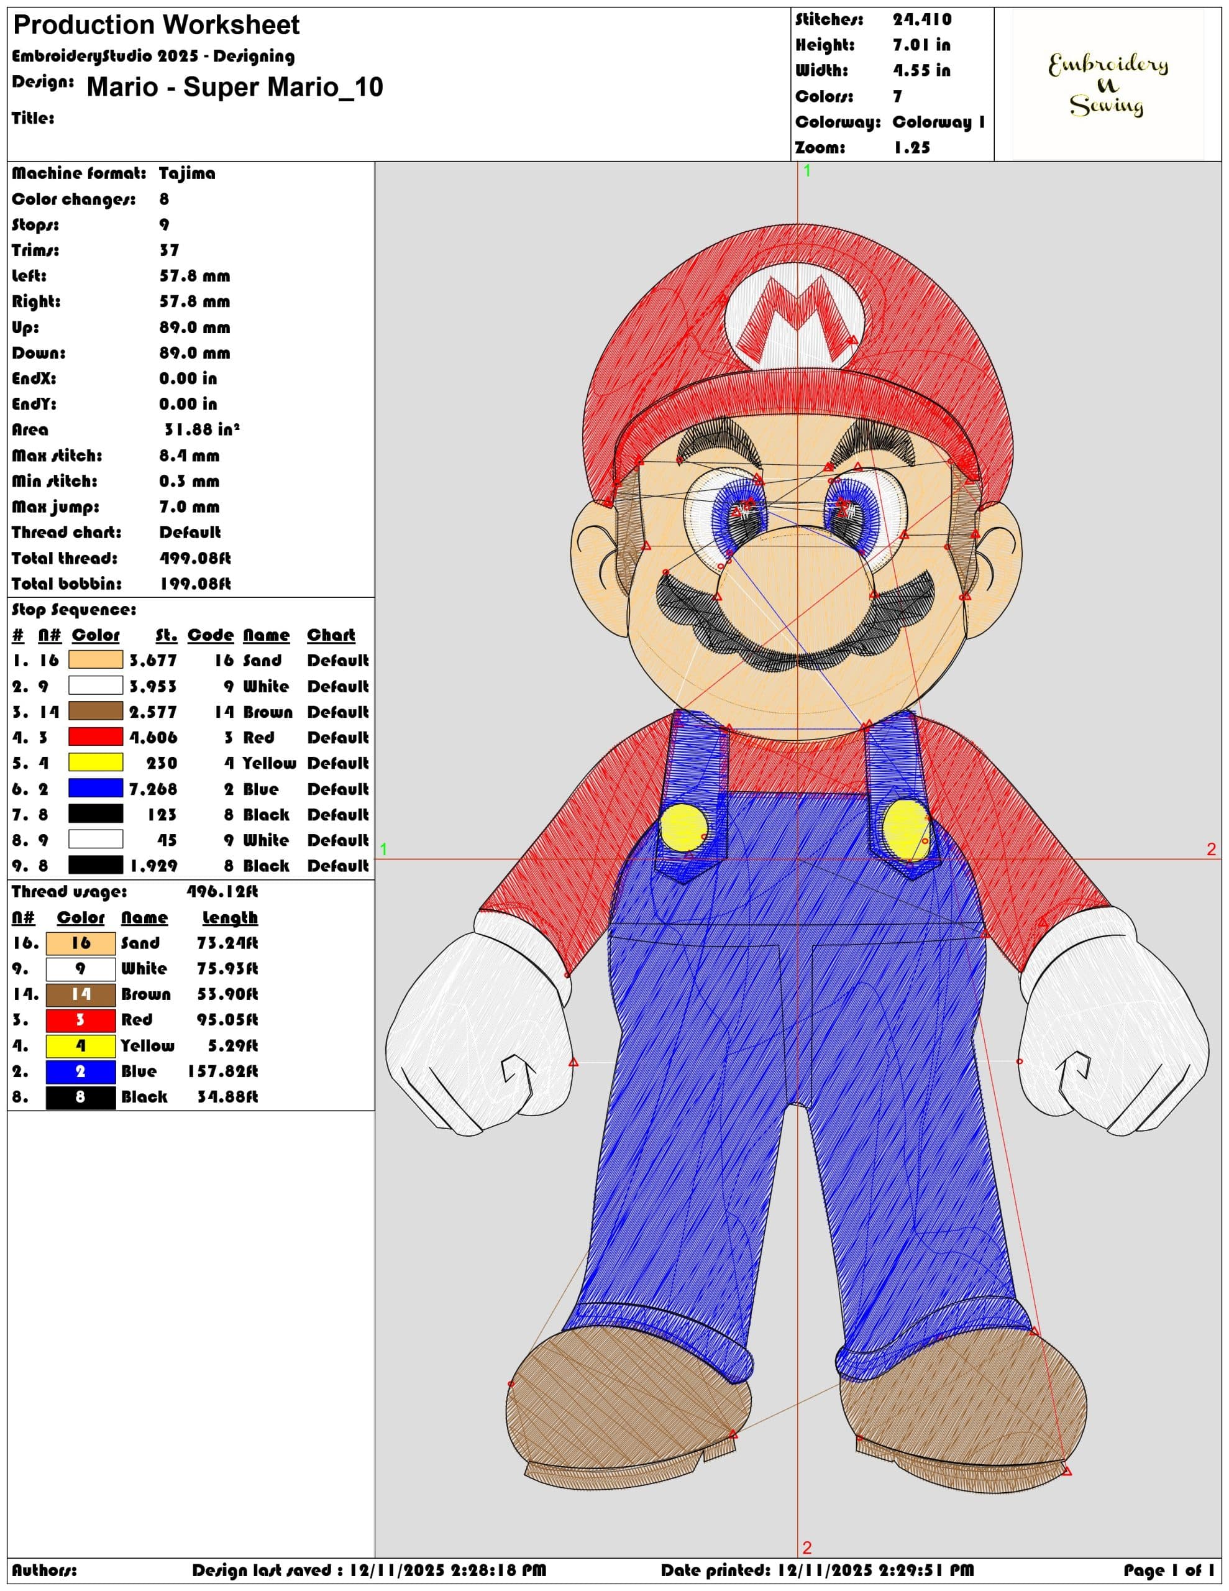1229x1591 pixels.
Task: Click the Height value '7.01 in'
Action: click(921, 45)
